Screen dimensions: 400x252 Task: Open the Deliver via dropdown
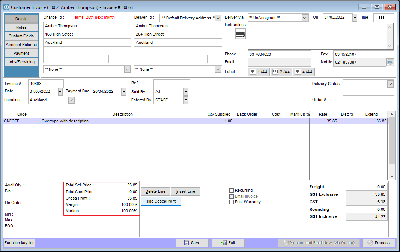[x=305, y=17]
